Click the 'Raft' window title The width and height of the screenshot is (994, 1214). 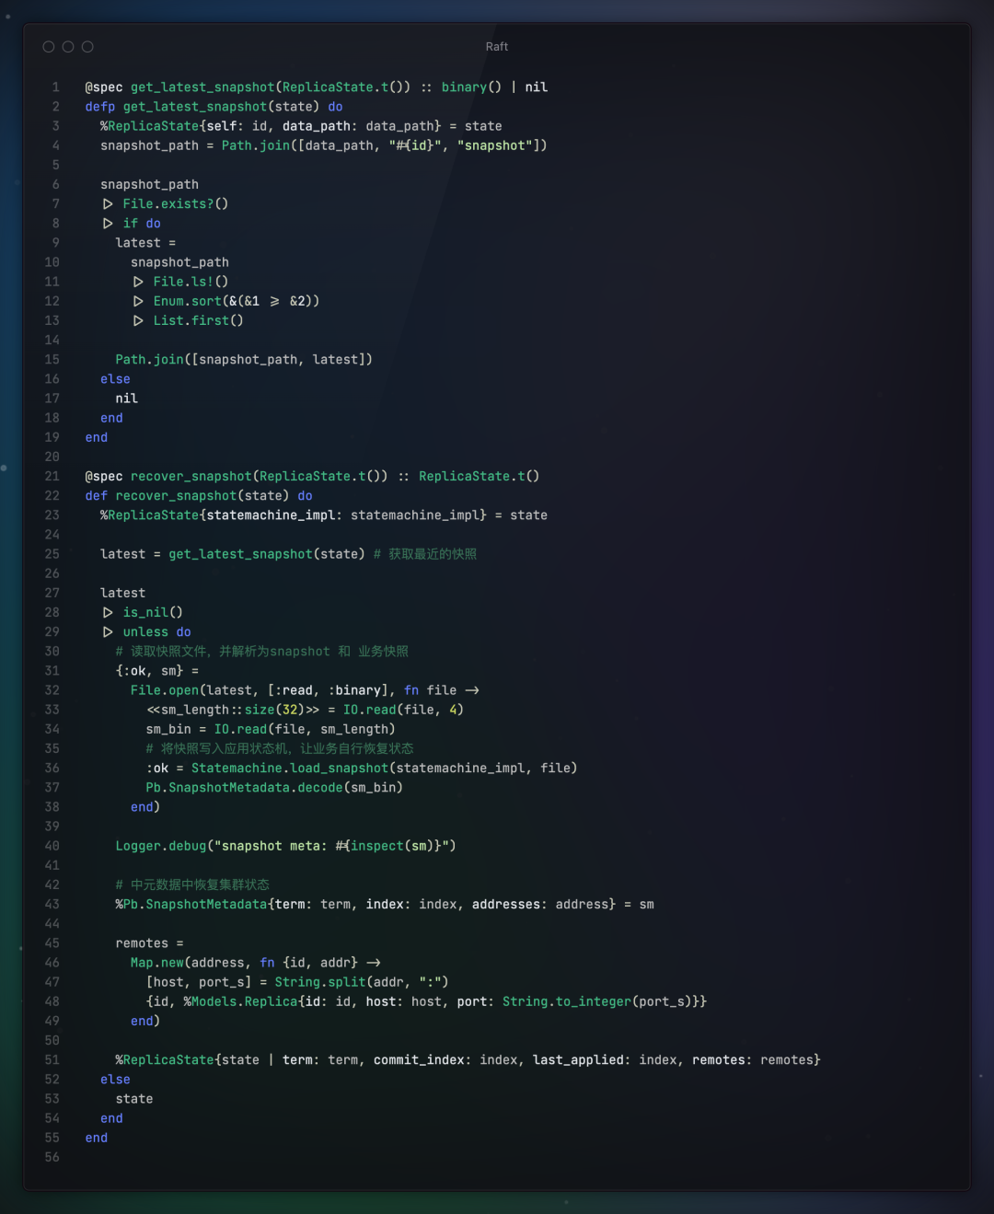[497, 47]
